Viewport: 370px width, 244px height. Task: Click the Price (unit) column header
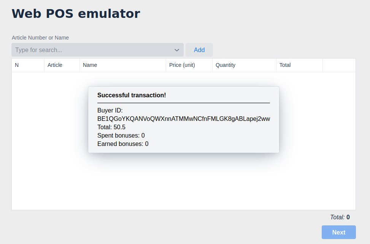(x=183, y=65)
